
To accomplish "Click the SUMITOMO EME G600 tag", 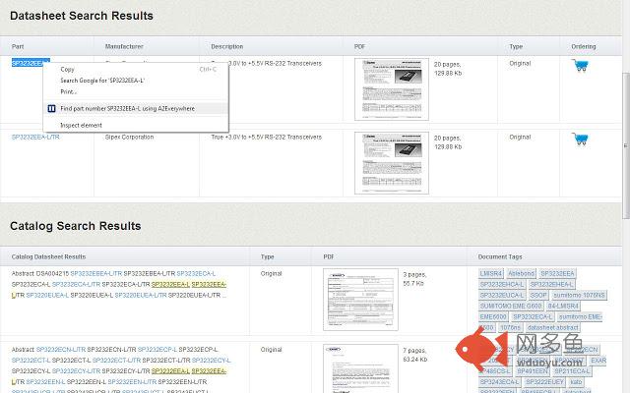I will click(x=511, y=306).
